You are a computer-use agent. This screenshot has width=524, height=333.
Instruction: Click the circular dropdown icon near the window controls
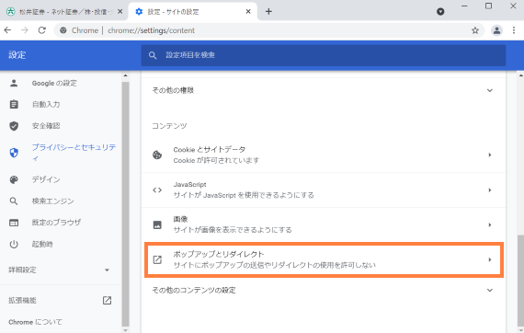[440, 12]
